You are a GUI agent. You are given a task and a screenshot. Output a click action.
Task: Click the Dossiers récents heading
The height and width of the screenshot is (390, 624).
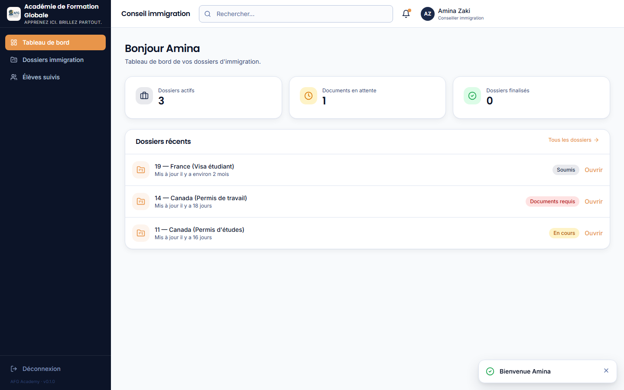(x=163, y=141)
